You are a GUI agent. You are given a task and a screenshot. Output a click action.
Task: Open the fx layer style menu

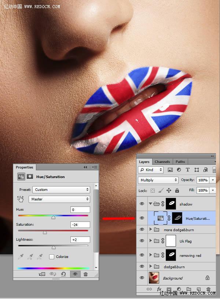point(159,289)
